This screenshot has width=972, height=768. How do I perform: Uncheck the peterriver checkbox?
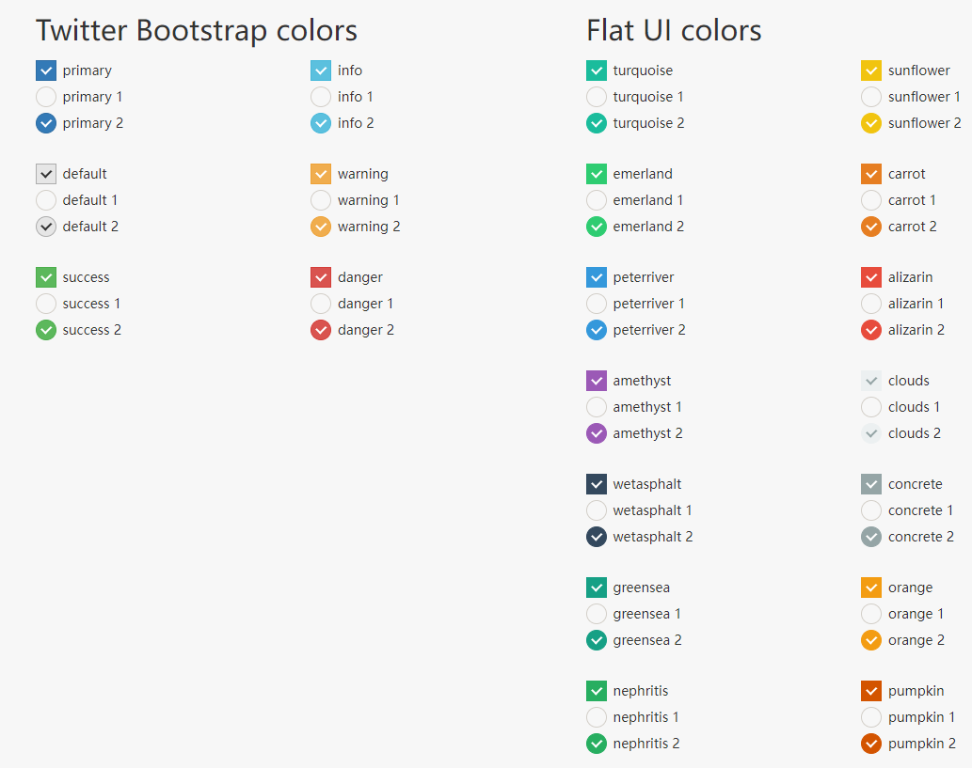coord(597,277)
